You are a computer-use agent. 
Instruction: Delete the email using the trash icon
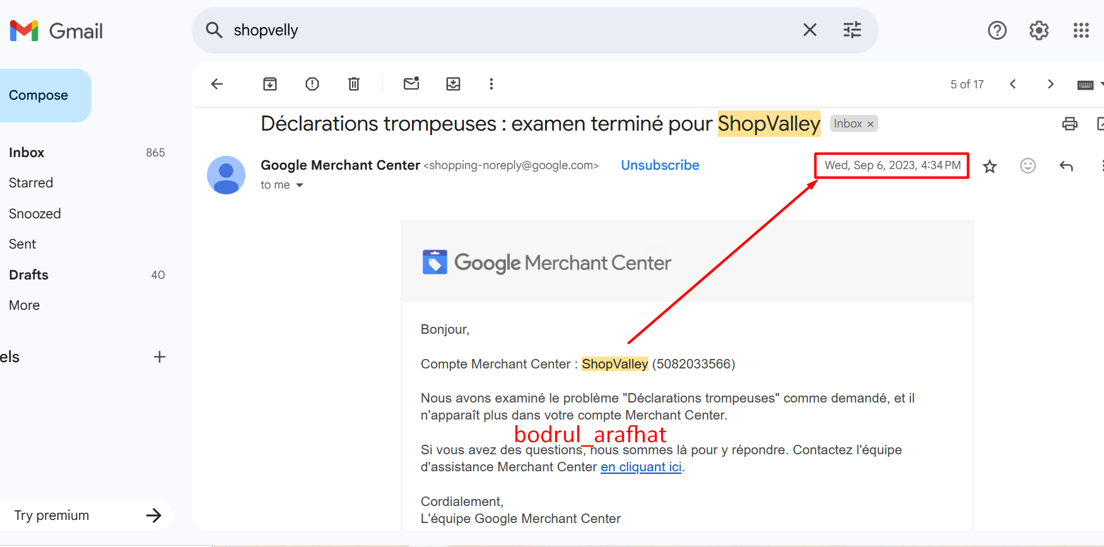point(354,84)
